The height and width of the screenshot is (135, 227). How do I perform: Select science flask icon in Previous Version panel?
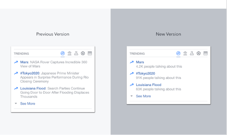[x=76, y=53]
